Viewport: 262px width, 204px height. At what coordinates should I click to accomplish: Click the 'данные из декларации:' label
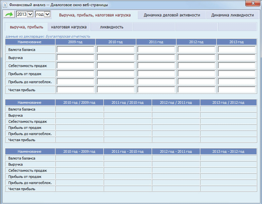point(25,36)
